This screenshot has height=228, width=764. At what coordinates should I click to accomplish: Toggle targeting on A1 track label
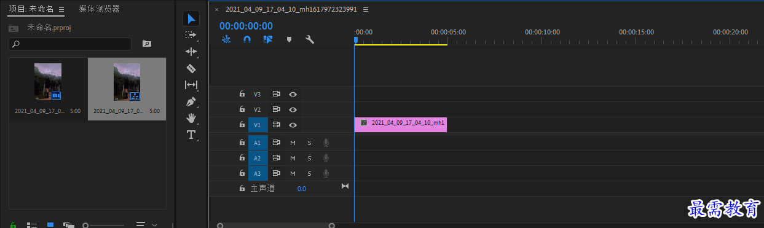pos(258,143)
